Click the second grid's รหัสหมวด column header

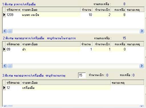(14, 44)
